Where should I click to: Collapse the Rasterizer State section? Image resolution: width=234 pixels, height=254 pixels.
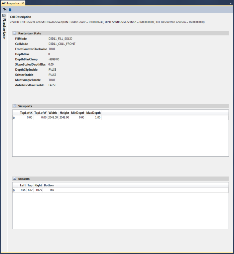pos(14,33)
